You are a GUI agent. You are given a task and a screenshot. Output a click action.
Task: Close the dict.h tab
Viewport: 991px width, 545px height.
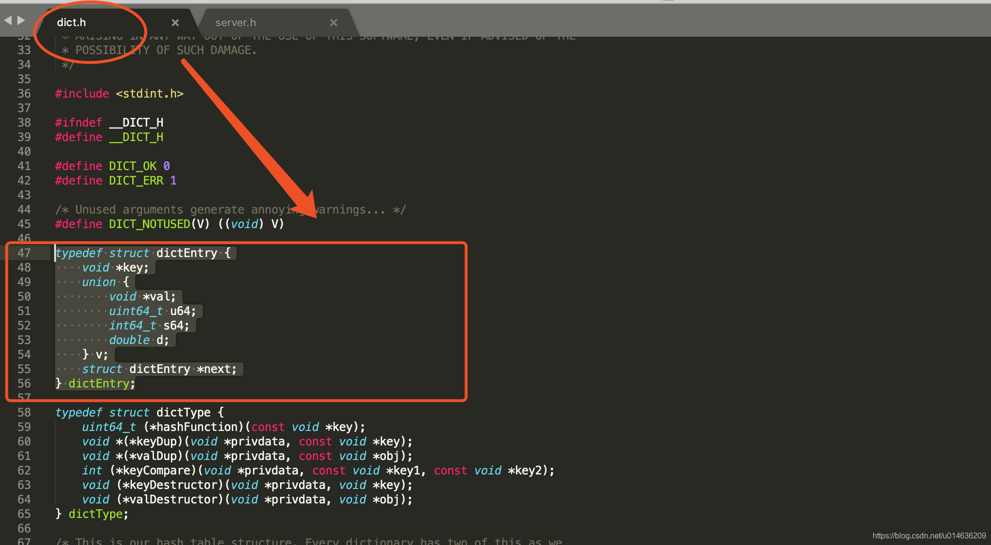[175, 23]
